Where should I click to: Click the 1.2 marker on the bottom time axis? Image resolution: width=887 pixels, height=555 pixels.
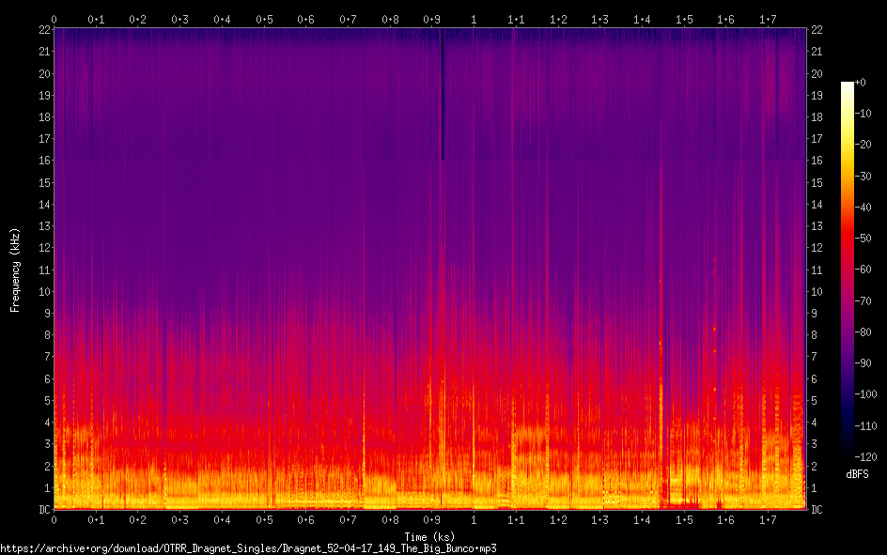coord(558,519)
